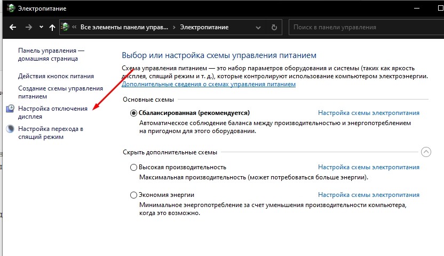Screen dimensions: 444x256
Task: Select the Высокая производительность power plan
Action: [x=133, y=167]
